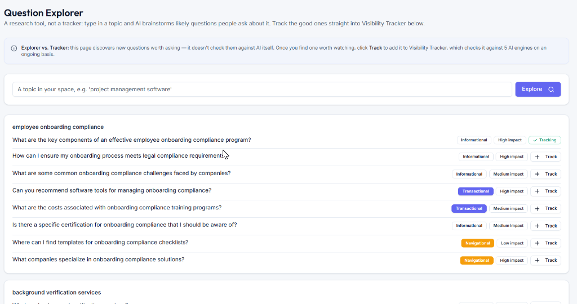
Task: Select the 'employee onboarding compliance' topic heading
Action: point(58,127)
